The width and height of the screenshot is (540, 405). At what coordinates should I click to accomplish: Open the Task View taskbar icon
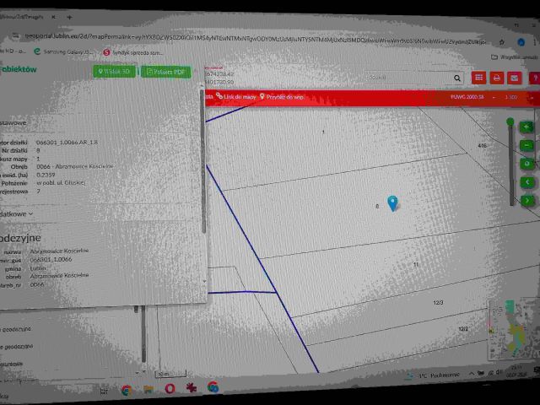(104, 391)
